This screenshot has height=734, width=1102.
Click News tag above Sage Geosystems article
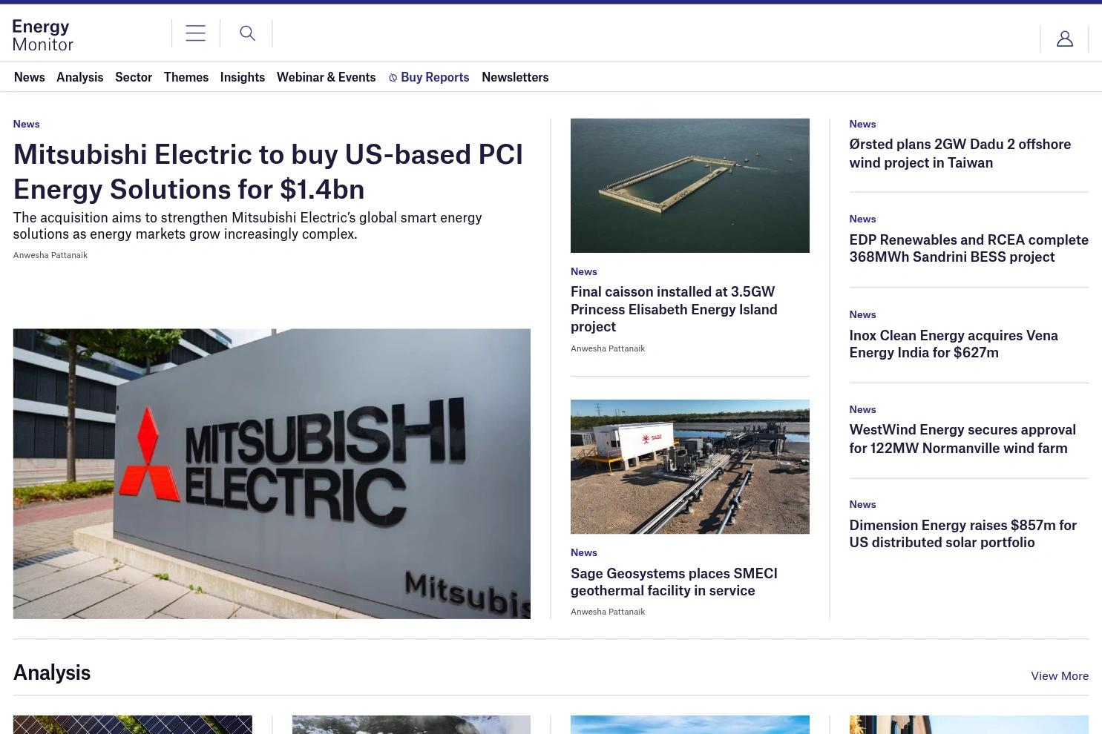coord(584,552)
